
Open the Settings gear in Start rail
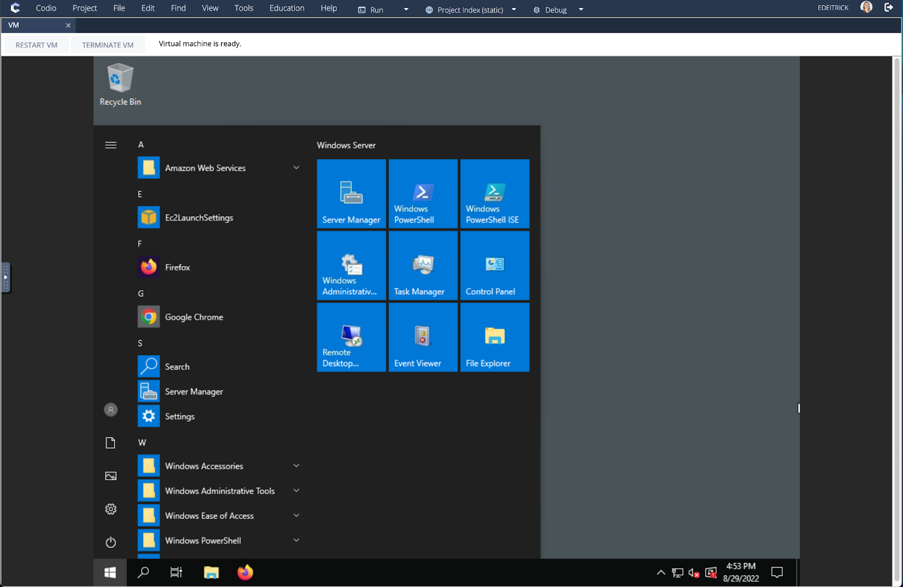111,509
